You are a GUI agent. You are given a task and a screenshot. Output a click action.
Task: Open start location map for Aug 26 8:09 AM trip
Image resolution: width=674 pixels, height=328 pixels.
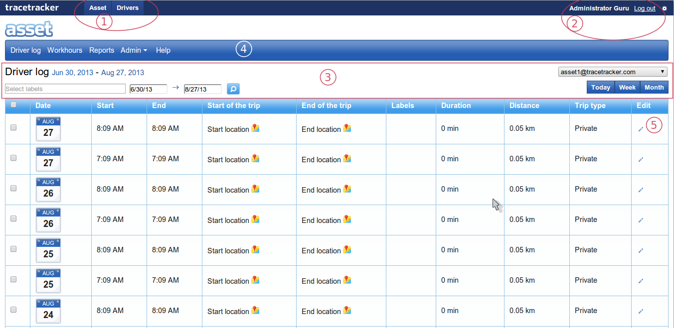tap(255, 189)
